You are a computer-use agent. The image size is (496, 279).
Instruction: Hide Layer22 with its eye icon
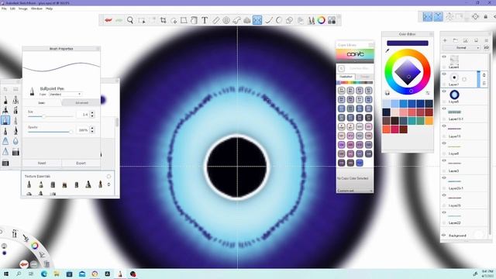444,212
